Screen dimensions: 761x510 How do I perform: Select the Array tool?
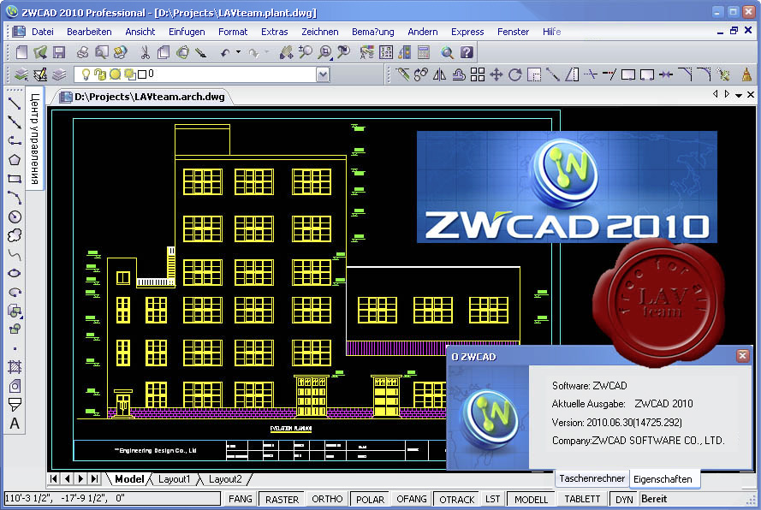pos(478,74)
